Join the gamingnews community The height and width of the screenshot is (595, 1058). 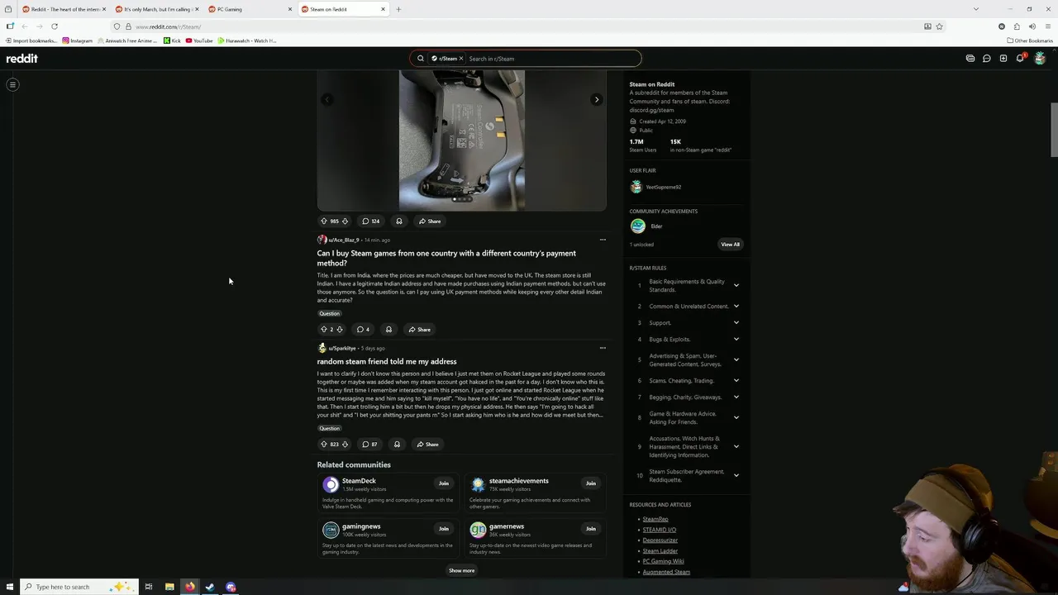444,529
